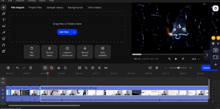Switch to File import tab
This screenshot has height=109, width=220.
coord(18,8)
